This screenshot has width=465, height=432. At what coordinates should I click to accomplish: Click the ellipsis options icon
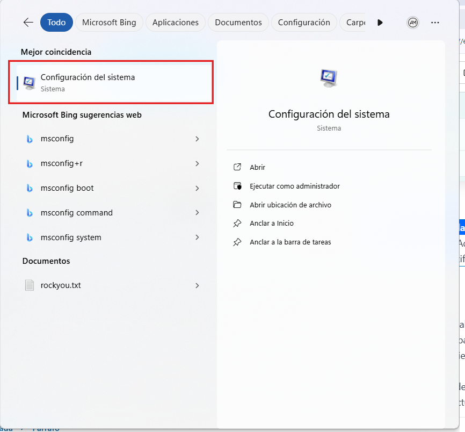click(x=435, y=22)
